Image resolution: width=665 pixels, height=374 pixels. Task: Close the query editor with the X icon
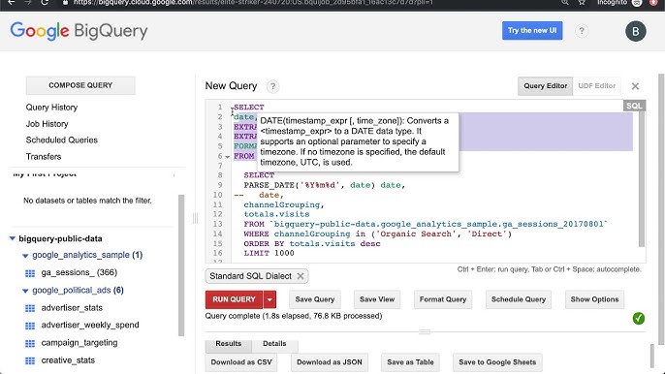pyautogui.click(x=635, y=86)
